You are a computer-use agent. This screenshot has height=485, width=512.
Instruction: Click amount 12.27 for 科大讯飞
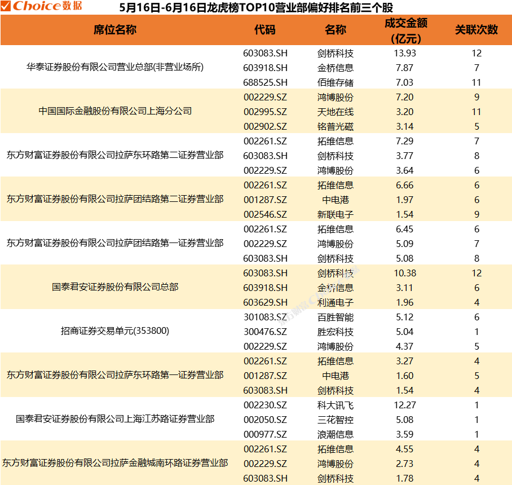tap(405, 405)
